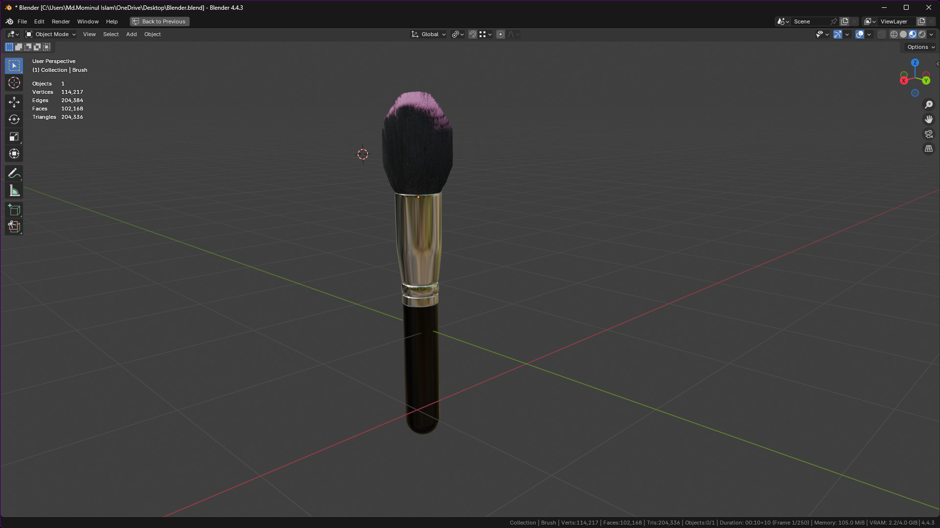The width and height of the screenshot is (940, 528).
Task: Click the ViewLayer name field
Action: click(896, 22)
